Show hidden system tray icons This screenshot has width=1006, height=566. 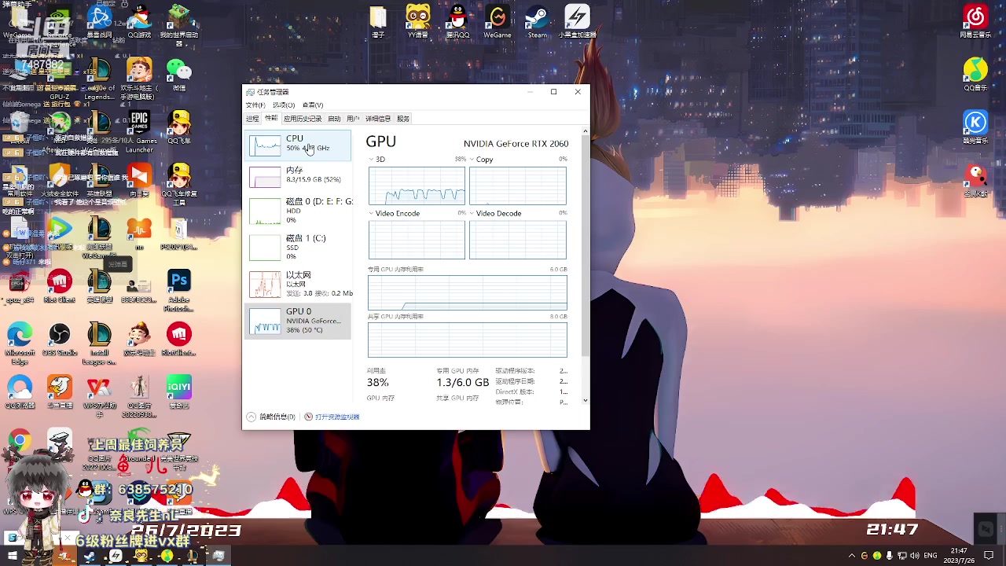852,556
